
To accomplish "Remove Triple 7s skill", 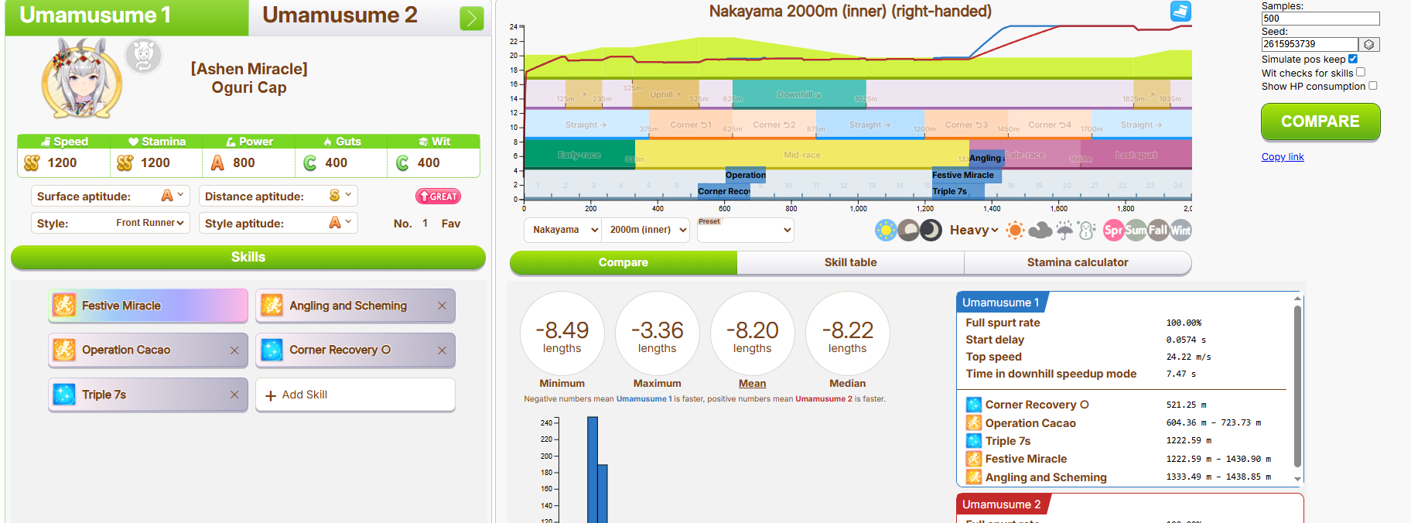I will [x=234, y=395].
